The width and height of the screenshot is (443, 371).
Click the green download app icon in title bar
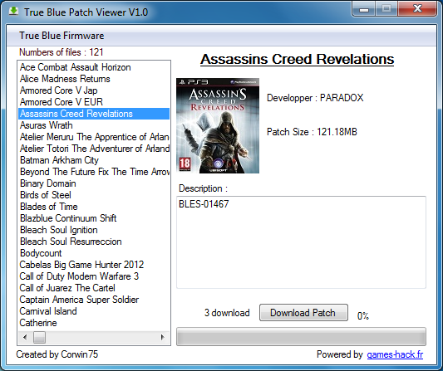(13, 12)
